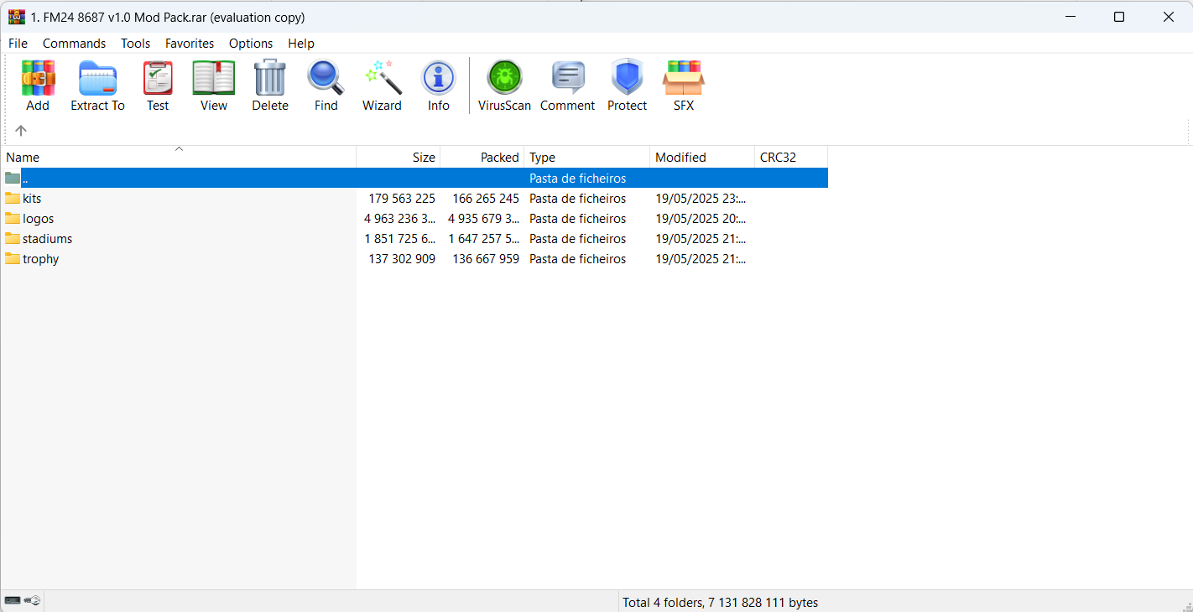Viewport: 1193px width, 612px height.
Task: Close the WinRAR window
Action: point(1168,17)
